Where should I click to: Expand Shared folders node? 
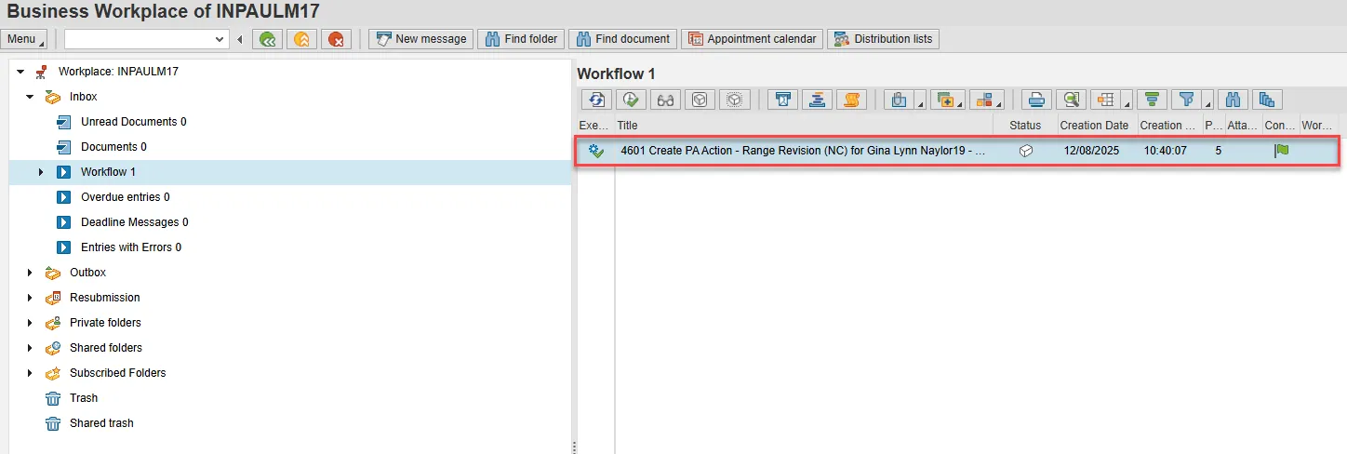[30, 348]
